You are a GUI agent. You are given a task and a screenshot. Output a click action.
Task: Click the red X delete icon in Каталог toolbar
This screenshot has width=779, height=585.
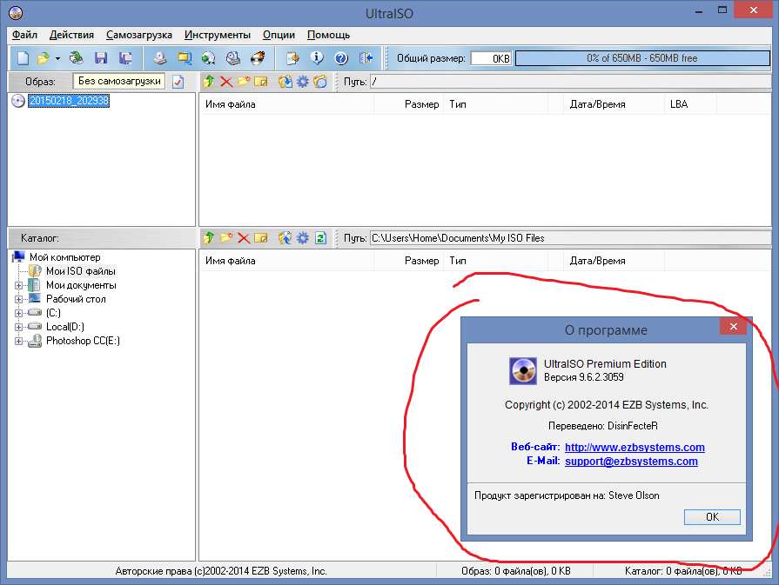(244, 238)
